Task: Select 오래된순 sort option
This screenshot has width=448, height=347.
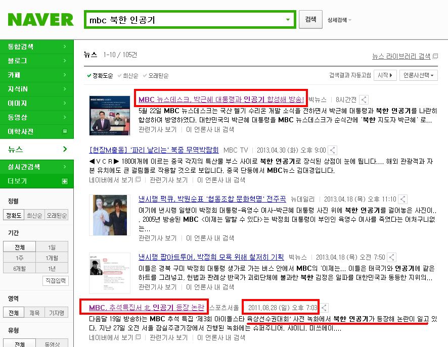Action: [x=156, y=76]
